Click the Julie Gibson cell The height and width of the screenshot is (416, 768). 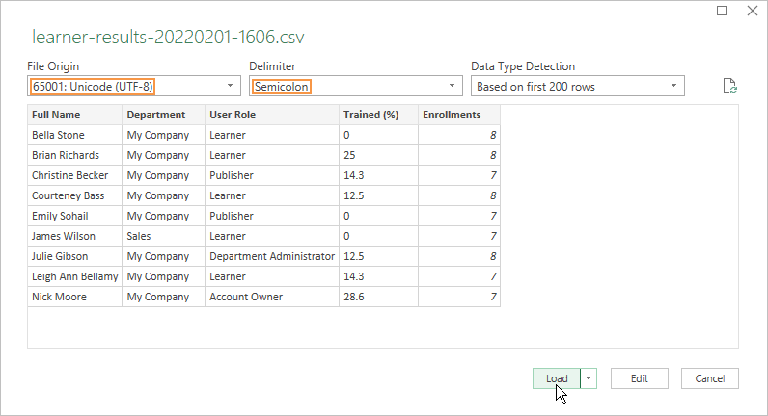click(75, 256)
